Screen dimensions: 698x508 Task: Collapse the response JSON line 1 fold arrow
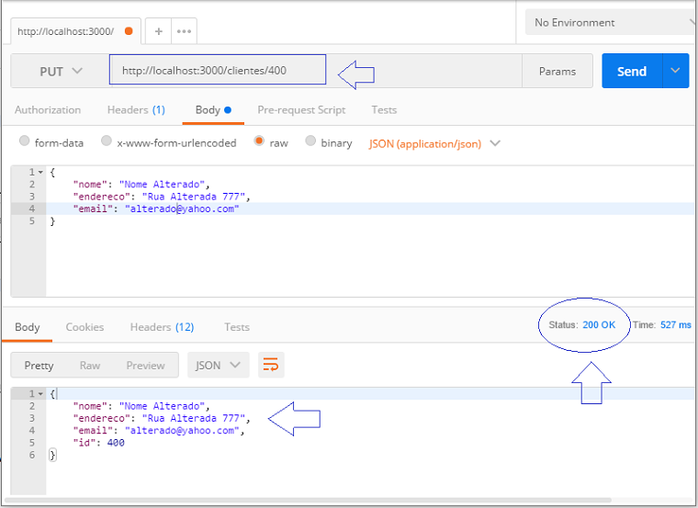tap(40, 394)
